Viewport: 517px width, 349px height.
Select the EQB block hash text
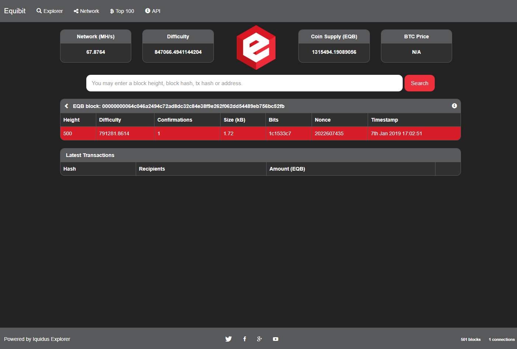(x=193, y=106)
